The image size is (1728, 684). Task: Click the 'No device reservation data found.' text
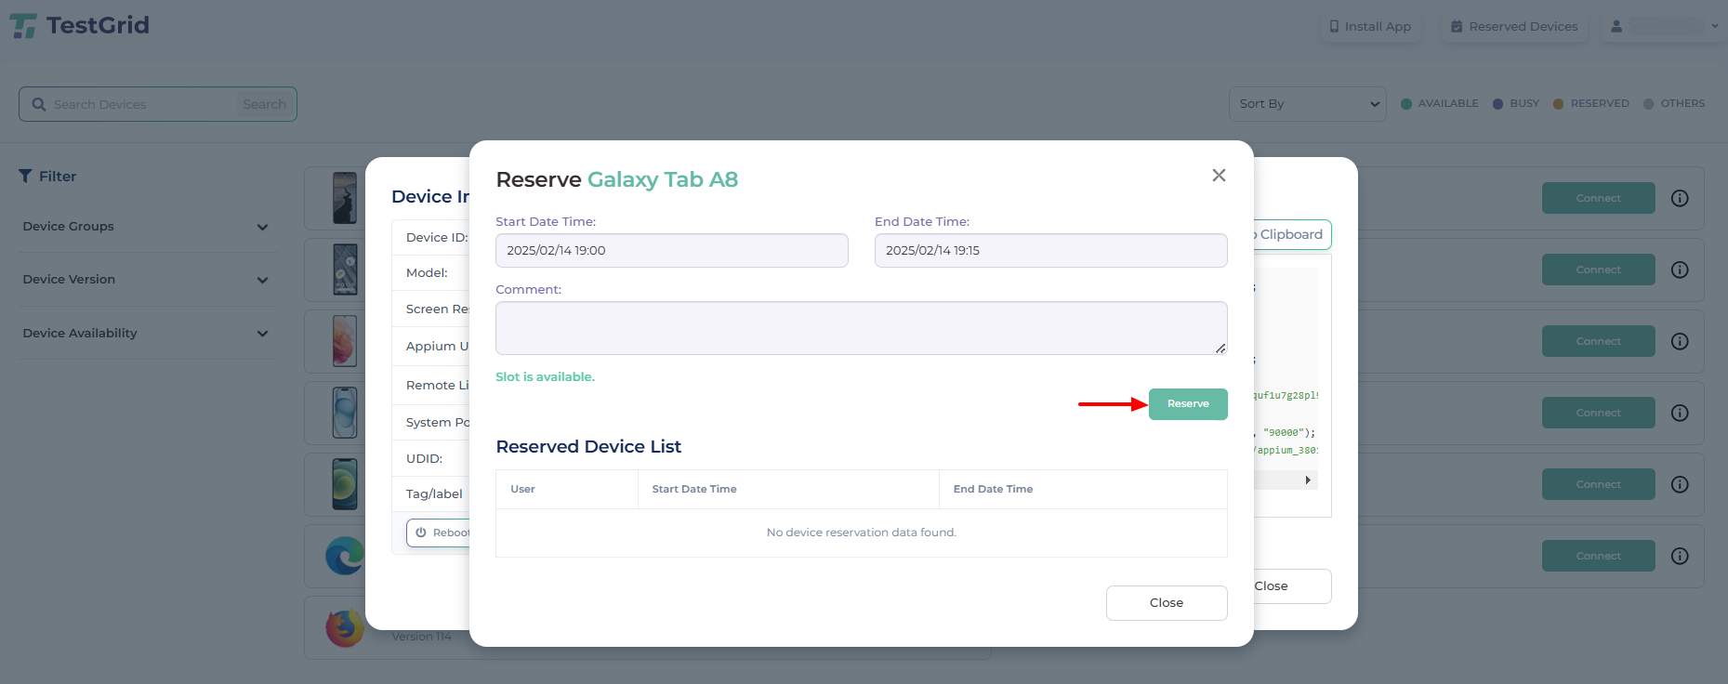click(x=862, y=533)
